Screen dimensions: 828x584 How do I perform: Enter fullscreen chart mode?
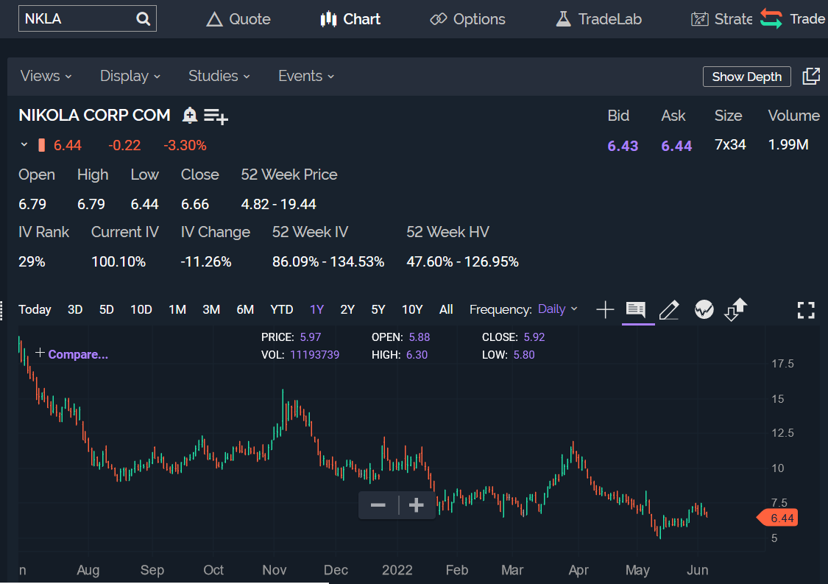click(x=806, y=310)
